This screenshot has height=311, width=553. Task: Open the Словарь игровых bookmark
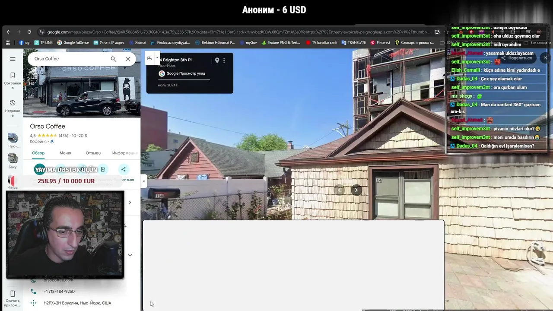pyautogui.click(x=414, y=43)
